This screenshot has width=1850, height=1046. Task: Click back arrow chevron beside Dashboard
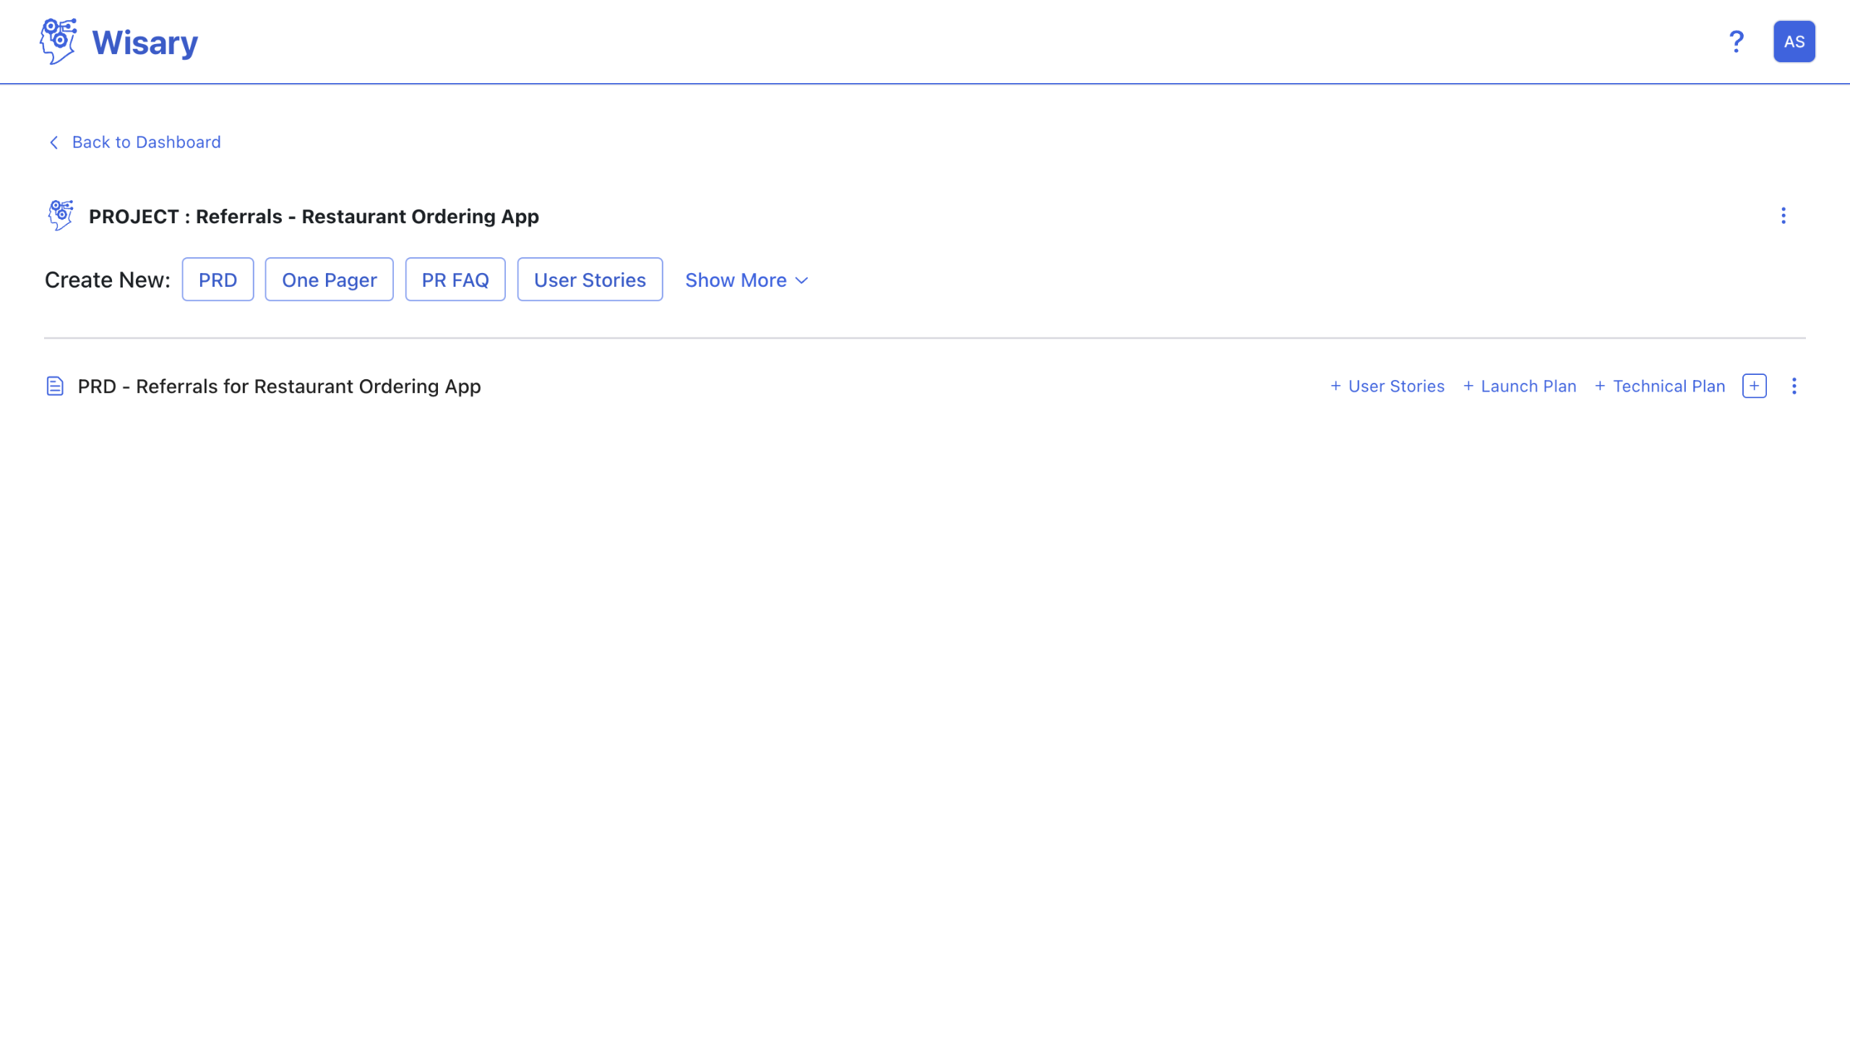[x=53, y=142]
